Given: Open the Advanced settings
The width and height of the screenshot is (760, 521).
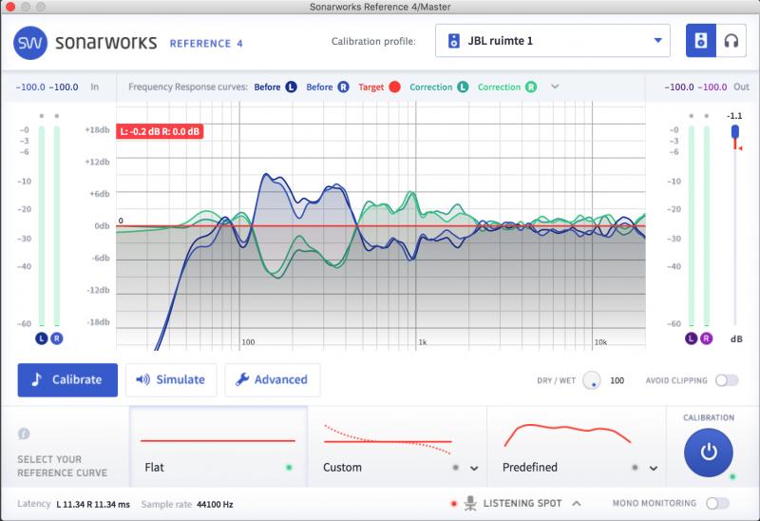Looking at the screenshot, I should 273,380.
